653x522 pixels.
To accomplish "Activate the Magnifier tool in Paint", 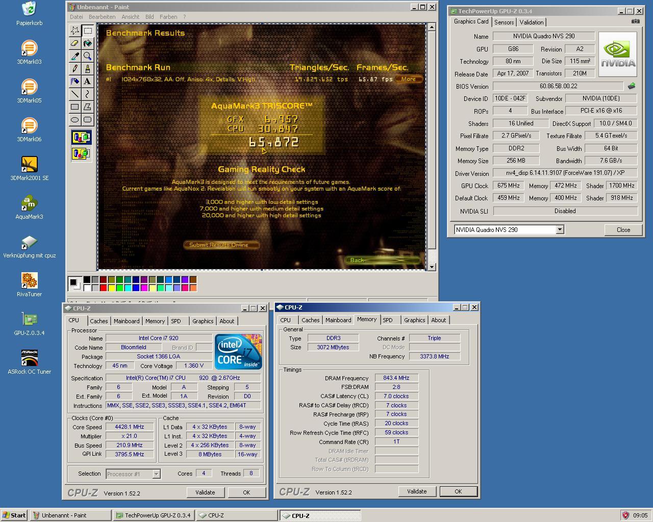I will (x=88, y=56).
